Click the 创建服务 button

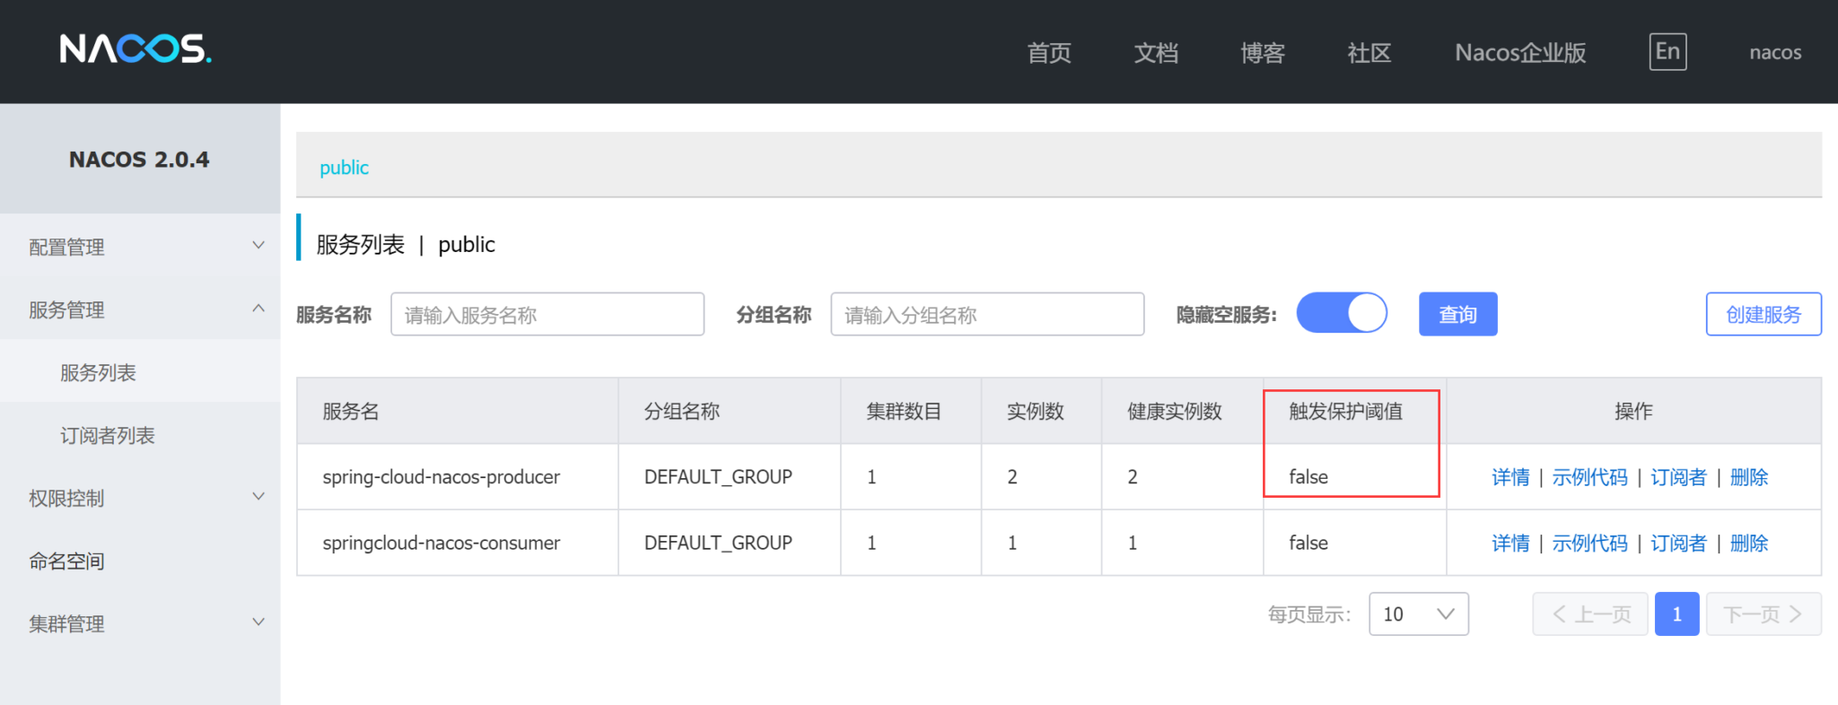1764,314
